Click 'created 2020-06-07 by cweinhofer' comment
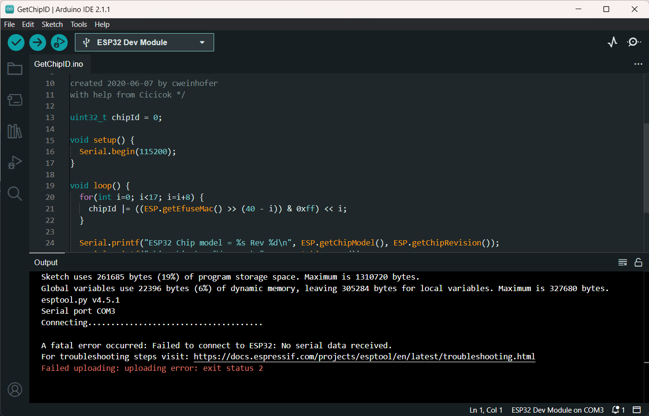 point(144,83)
